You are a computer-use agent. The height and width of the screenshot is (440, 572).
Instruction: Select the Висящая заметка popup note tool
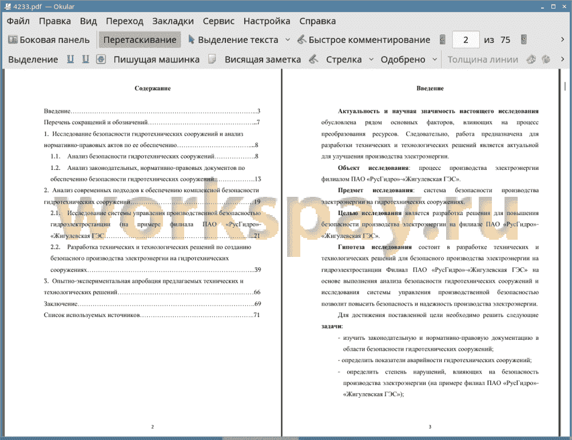[263, 60]
